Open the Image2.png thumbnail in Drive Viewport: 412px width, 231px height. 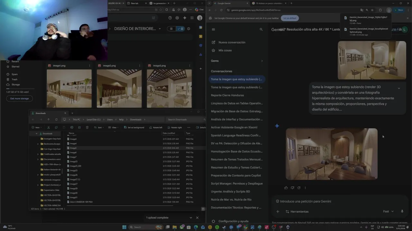click(119, 89)
